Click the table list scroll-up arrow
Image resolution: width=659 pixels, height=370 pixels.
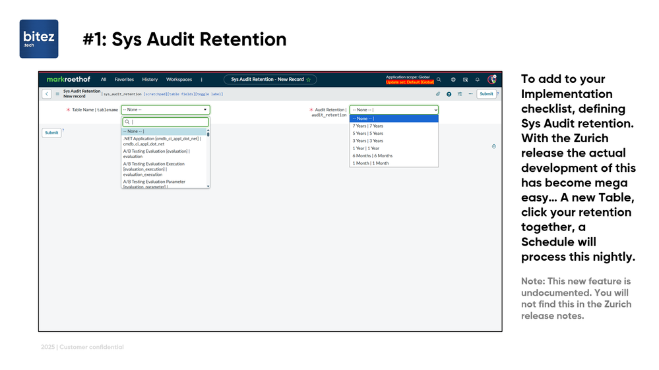point(208,130)
